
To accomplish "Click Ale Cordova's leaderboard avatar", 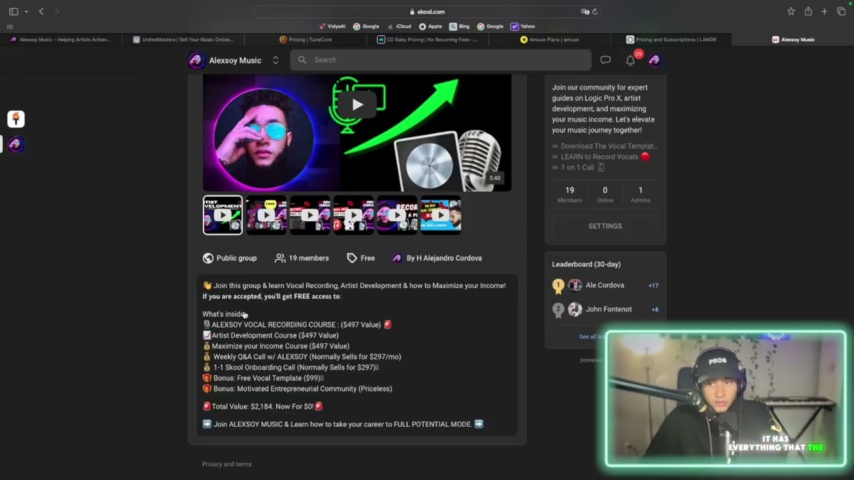I will [575, 285].
